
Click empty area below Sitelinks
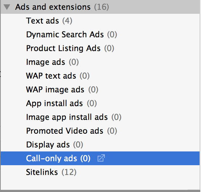click(100, 184)
